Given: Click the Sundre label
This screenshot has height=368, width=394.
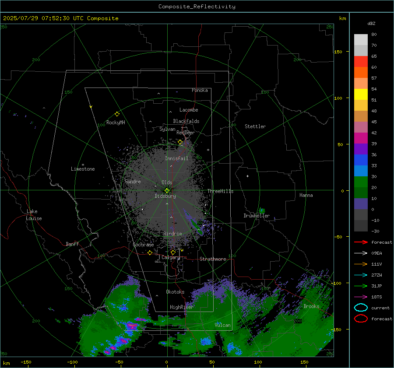Looking at the screenshot, I should pyautogui.click(x=133, y=181).
